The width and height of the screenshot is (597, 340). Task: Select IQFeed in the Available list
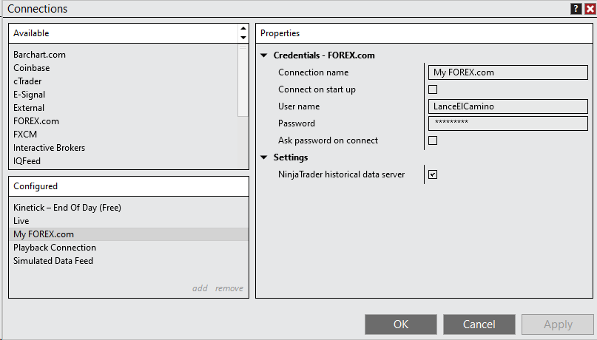[124, 161]
